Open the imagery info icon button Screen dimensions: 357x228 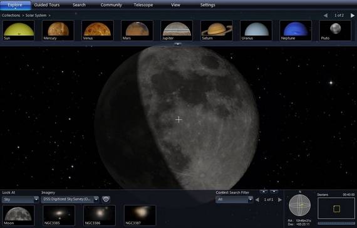(x=106, y=199)
